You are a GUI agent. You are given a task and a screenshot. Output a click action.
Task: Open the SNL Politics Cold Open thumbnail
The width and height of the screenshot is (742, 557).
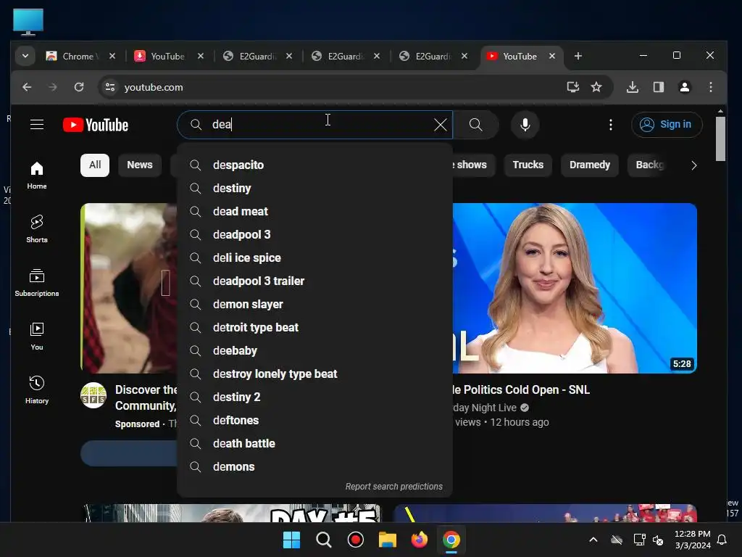[575, 288]
